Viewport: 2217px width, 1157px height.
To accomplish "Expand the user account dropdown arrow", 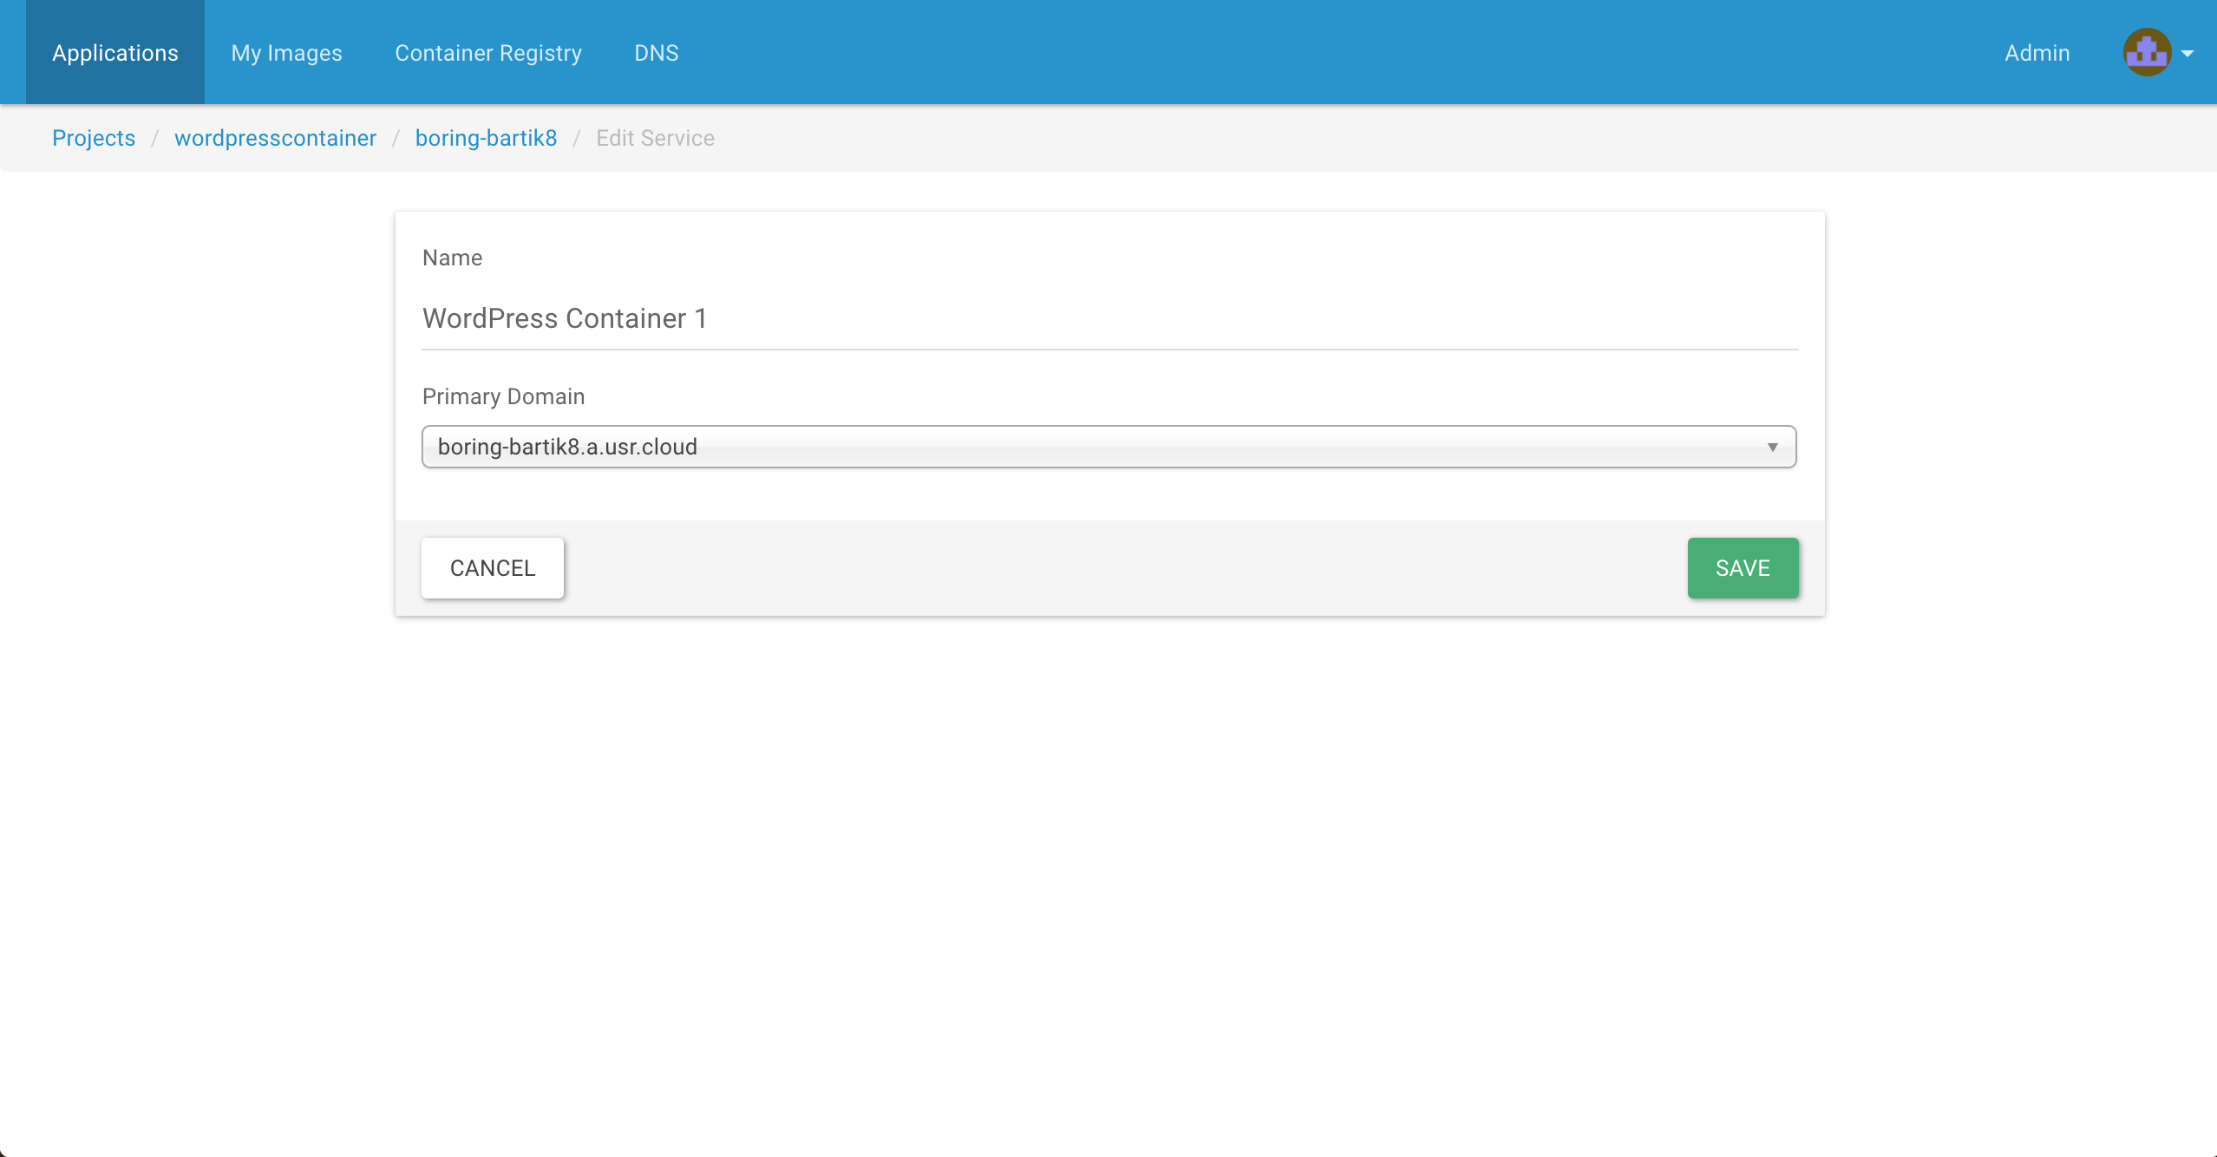I will point(2188,53).
